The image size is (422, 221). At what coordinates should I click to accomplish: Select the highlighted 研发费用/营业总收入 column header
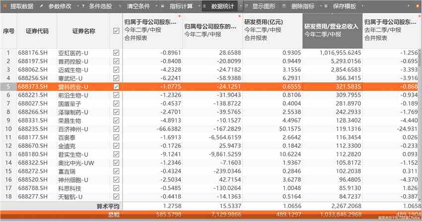[x=332, y=31]
